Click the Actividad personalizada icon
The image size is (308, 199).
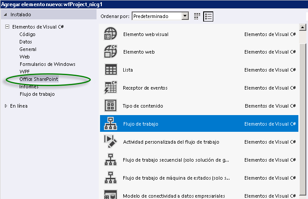[111, 141]
